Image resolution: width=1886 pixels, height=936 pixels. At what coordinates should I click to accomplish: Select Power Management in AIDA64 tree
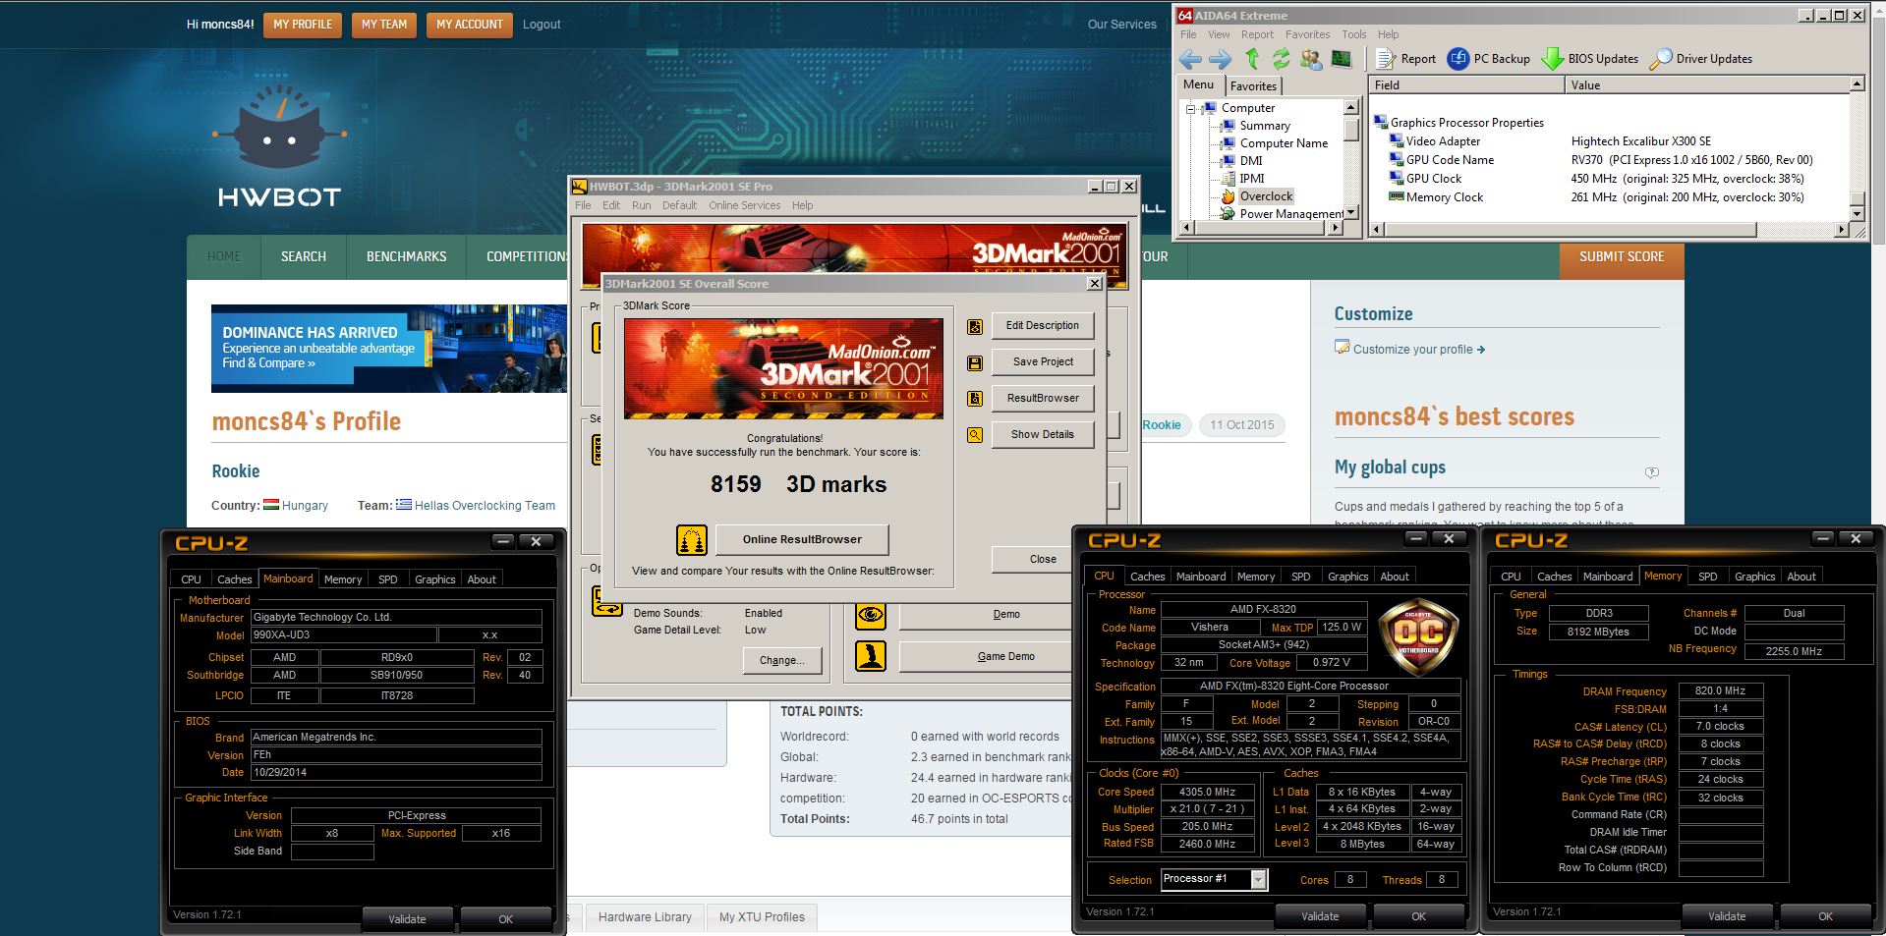pos(1290,214)
